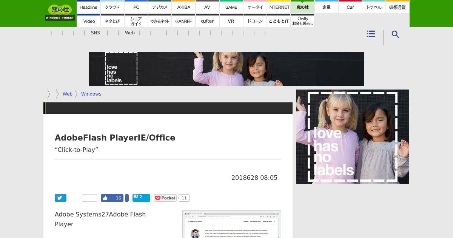453x238 pixels.
Task: Select the 窓の杜 tab
Action: click(x=302, y=7)
